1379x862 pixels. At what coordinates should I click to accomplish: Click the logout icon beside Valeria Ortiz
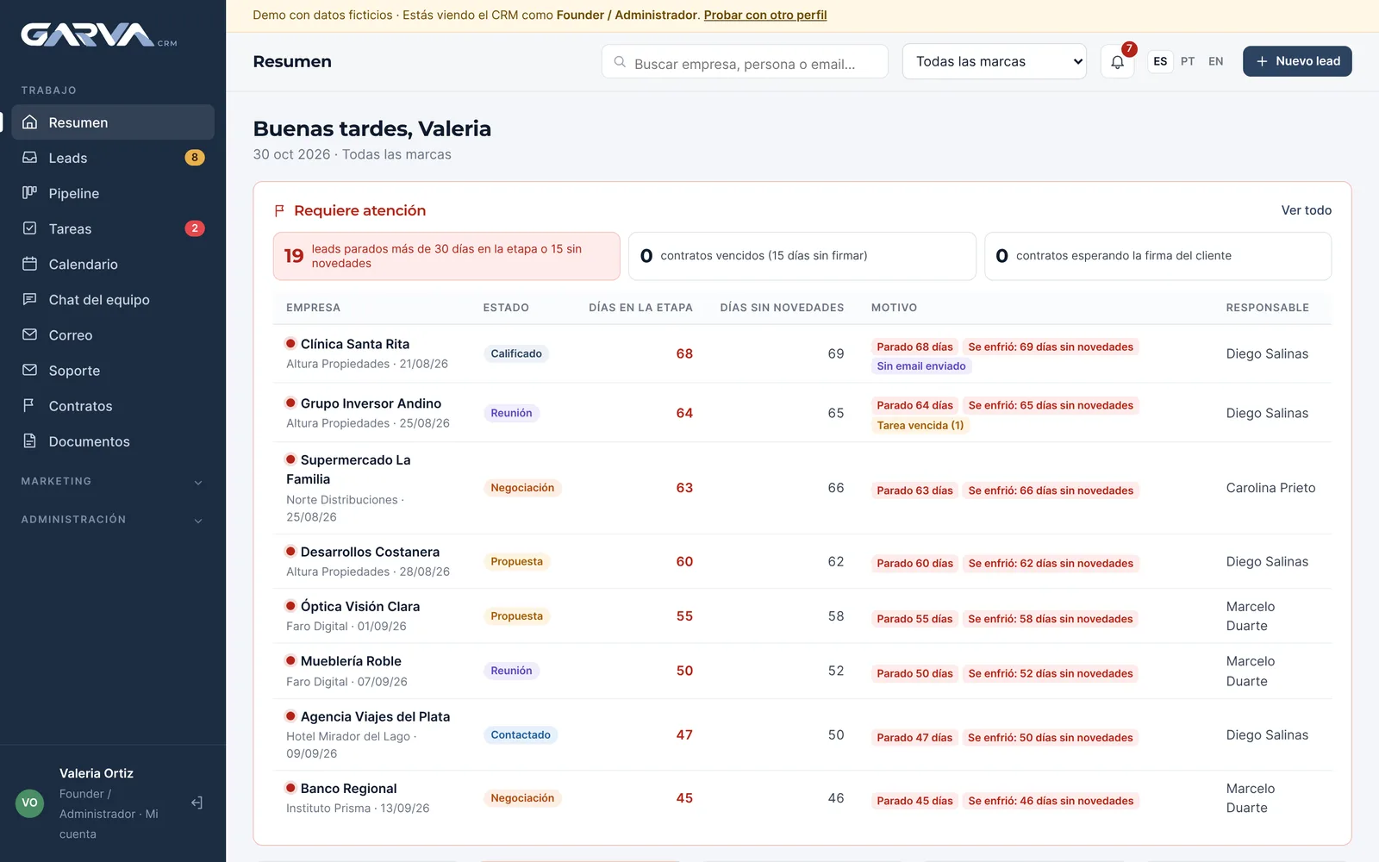coord(197,803)
